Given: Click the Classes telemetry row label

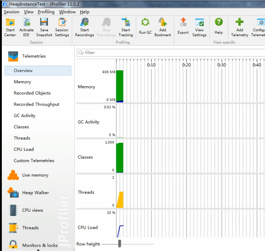Looking at the screenshot, I should [85, 157].
